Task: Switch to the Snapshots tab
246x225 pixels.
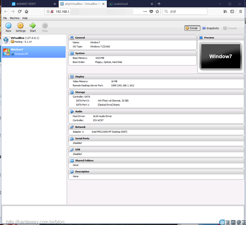Action: point(210,28)
